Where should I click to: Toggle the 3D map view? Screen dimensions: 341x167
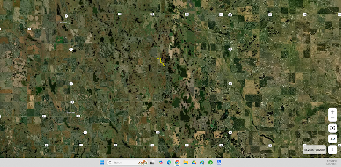tap(333, 139)
